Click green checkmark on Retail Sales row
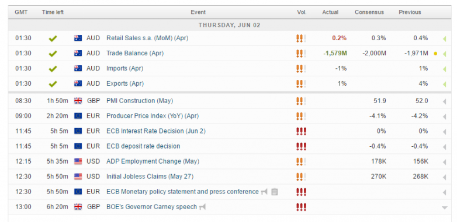Screen dimensions: 457x222 point(53,38)
